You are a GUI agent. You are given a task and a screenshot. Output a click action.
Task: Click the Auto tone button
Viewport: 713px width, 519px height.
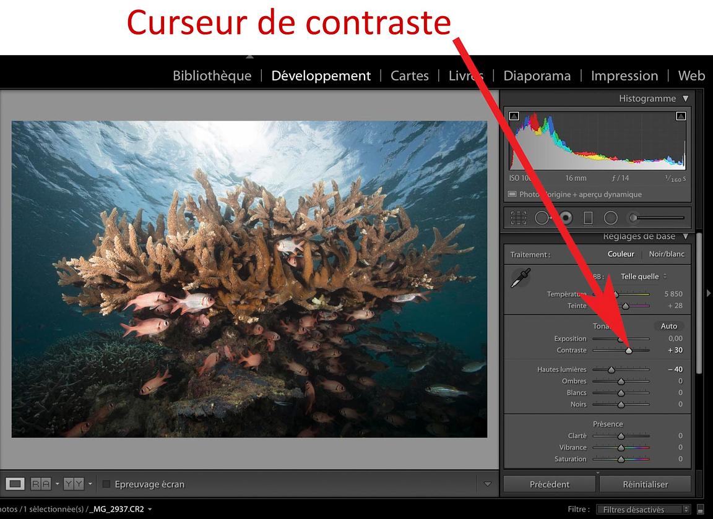669,326
